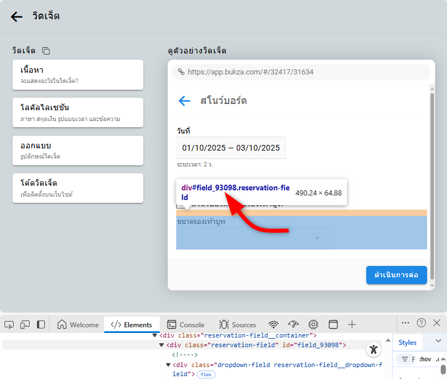
Task: Open the ขนาดรองเท้าบูท dropdown
Action: coord(253,238)
